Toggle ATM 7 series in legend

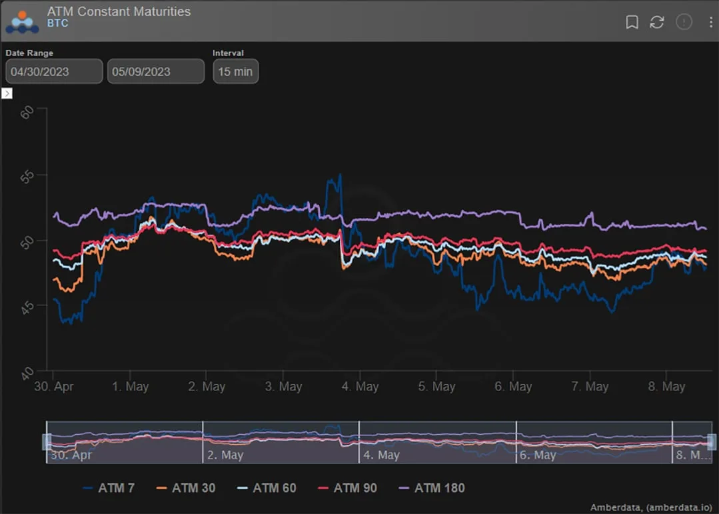(x=109, y=488)
